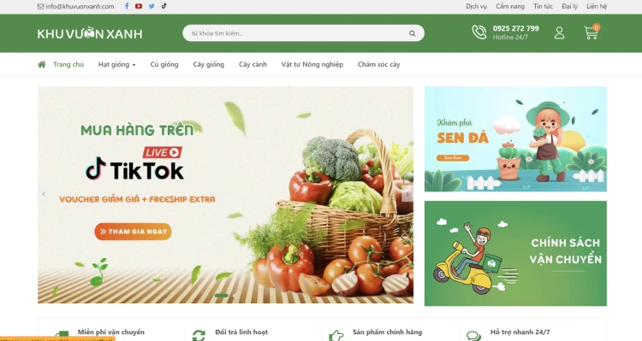Click the search magnifier icon
The image size is (642, 341).
point(412,33)
